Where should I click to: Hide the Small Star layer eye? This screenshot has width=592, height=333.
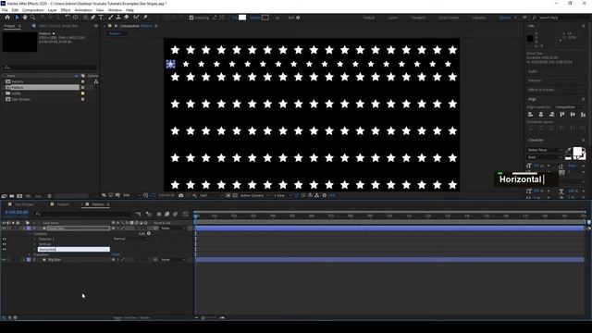point(4,228)
